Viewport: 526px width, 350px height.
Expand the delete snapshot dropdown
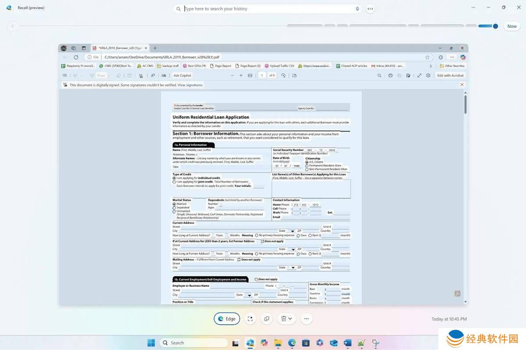click(290, 319)
